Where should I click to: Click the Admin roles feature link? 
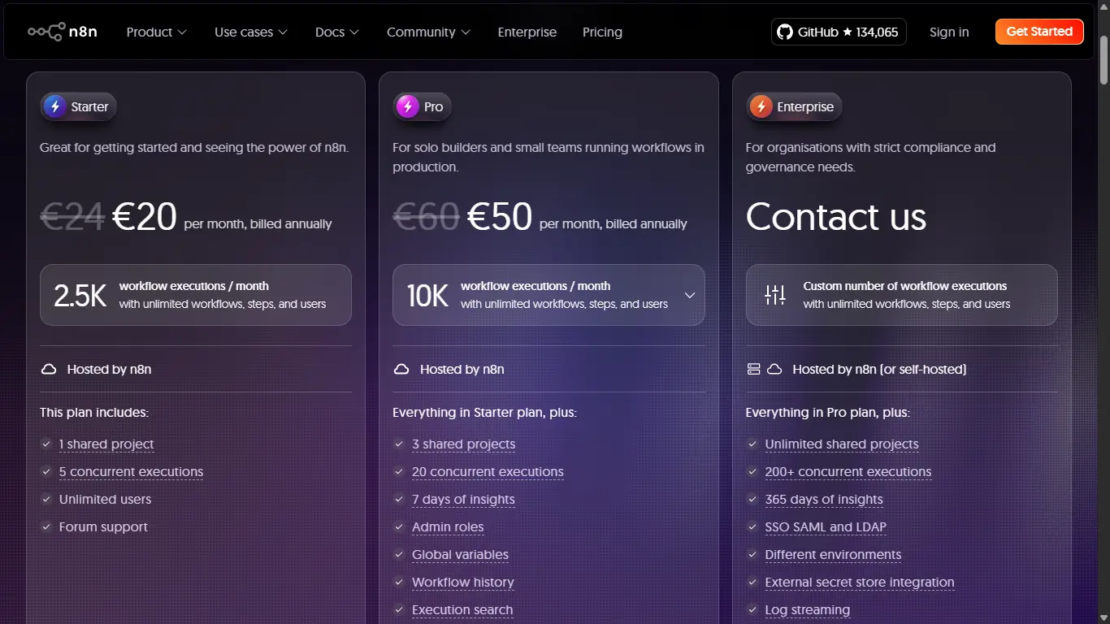pyautogui.click(x=448, y=527)
